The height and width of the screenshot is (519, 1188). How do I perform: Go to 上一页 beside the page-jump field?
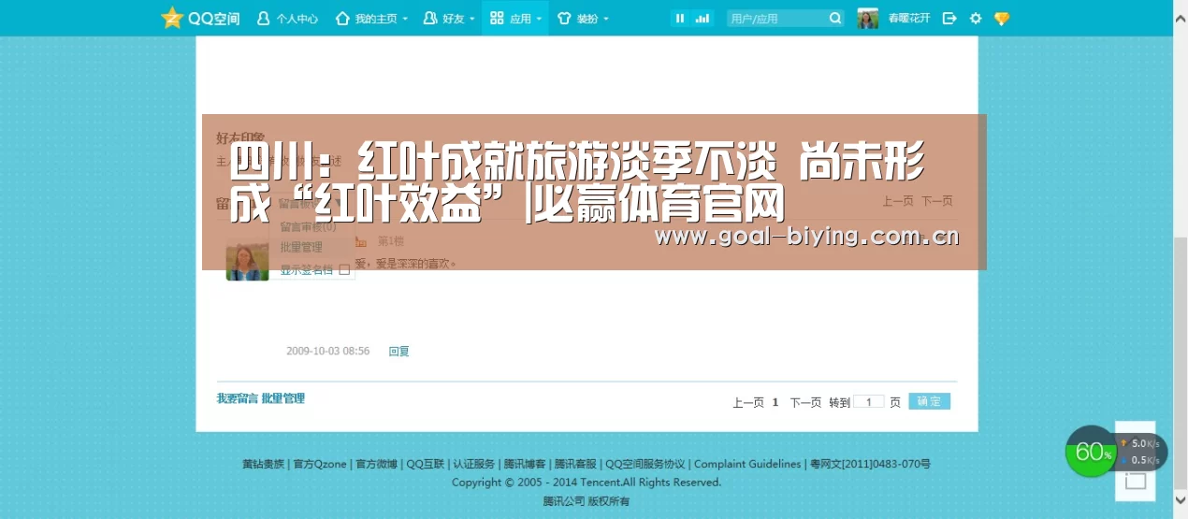[748, 402]
